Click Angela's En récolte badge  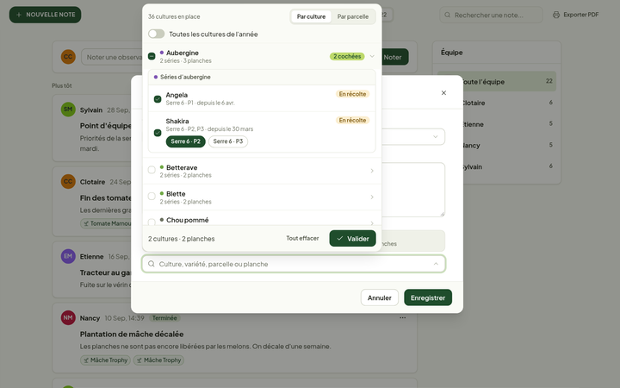[352, 94]
